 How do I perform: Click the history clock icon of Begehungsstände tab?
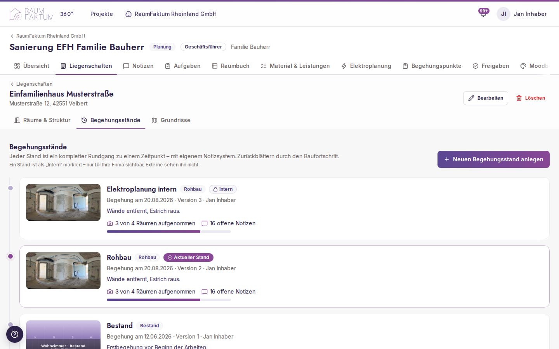click(84, 120)
